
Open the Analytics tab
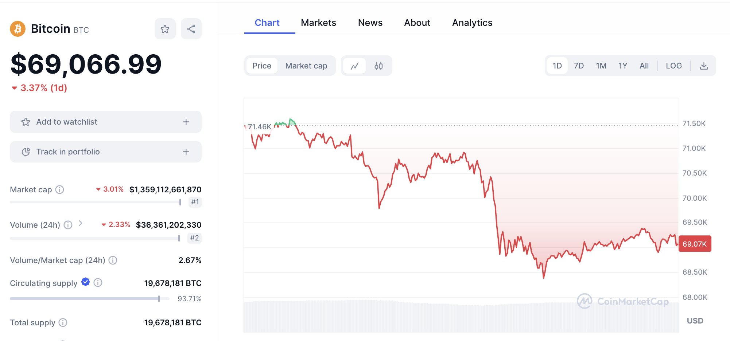(x=472, y=23)
